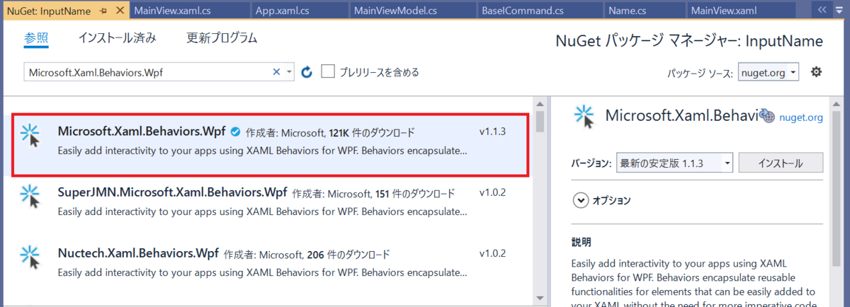Open the BaseICommand.cs tab
Image resolution: width=850 pixels, height=307 pixels.
click(523, 11)
